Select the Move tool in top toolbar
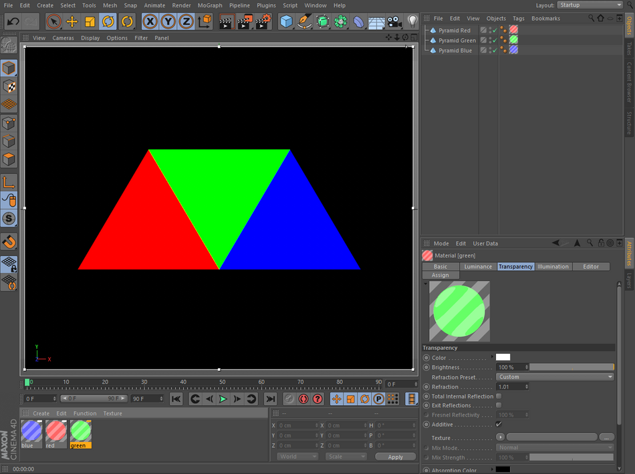 [72, 21]
